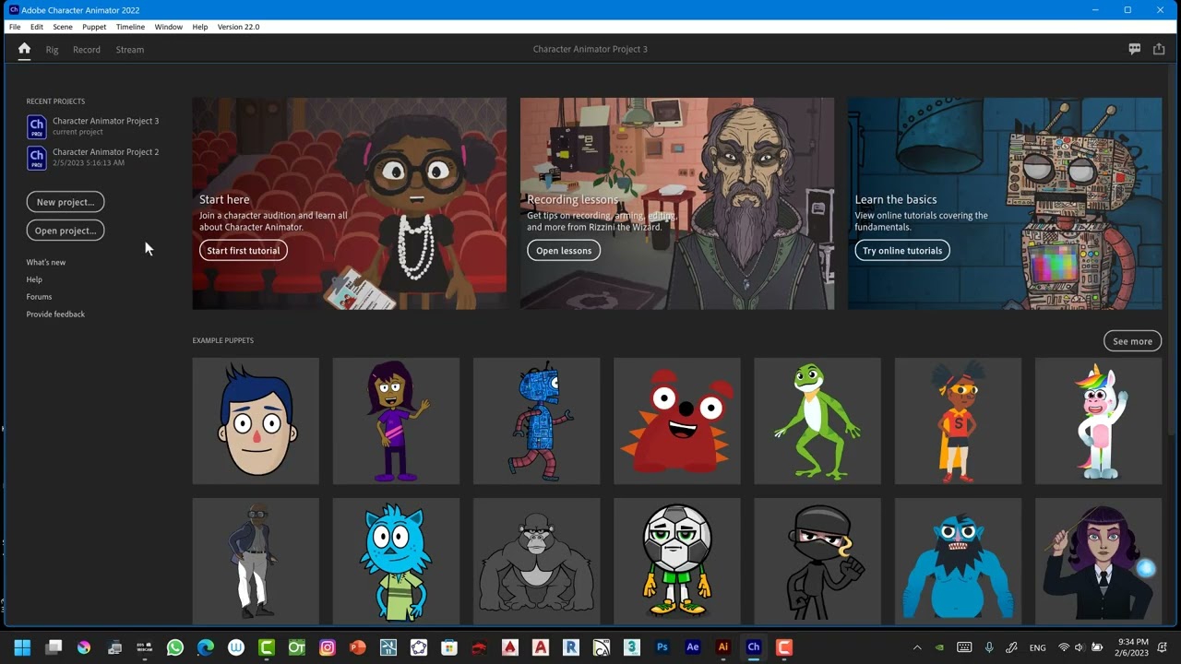The height and width of the screenshot is (664, 1181).
Task: Open Revit from taskbar
Action: coord(571,647)
